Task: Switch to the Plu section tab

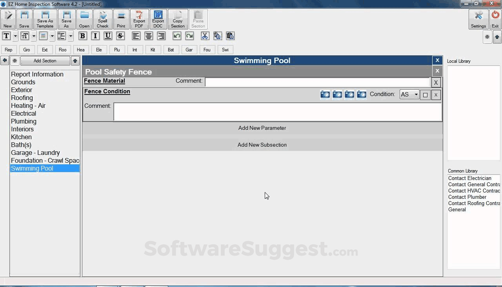Action: 117,49
